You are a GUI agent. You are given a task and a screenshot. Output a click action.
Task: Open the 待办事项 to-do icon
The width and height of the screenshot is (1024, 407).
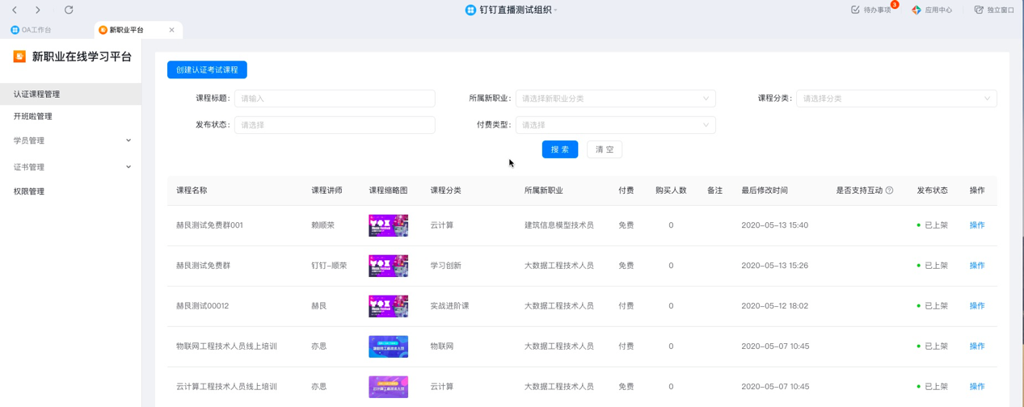click(856, 10)
